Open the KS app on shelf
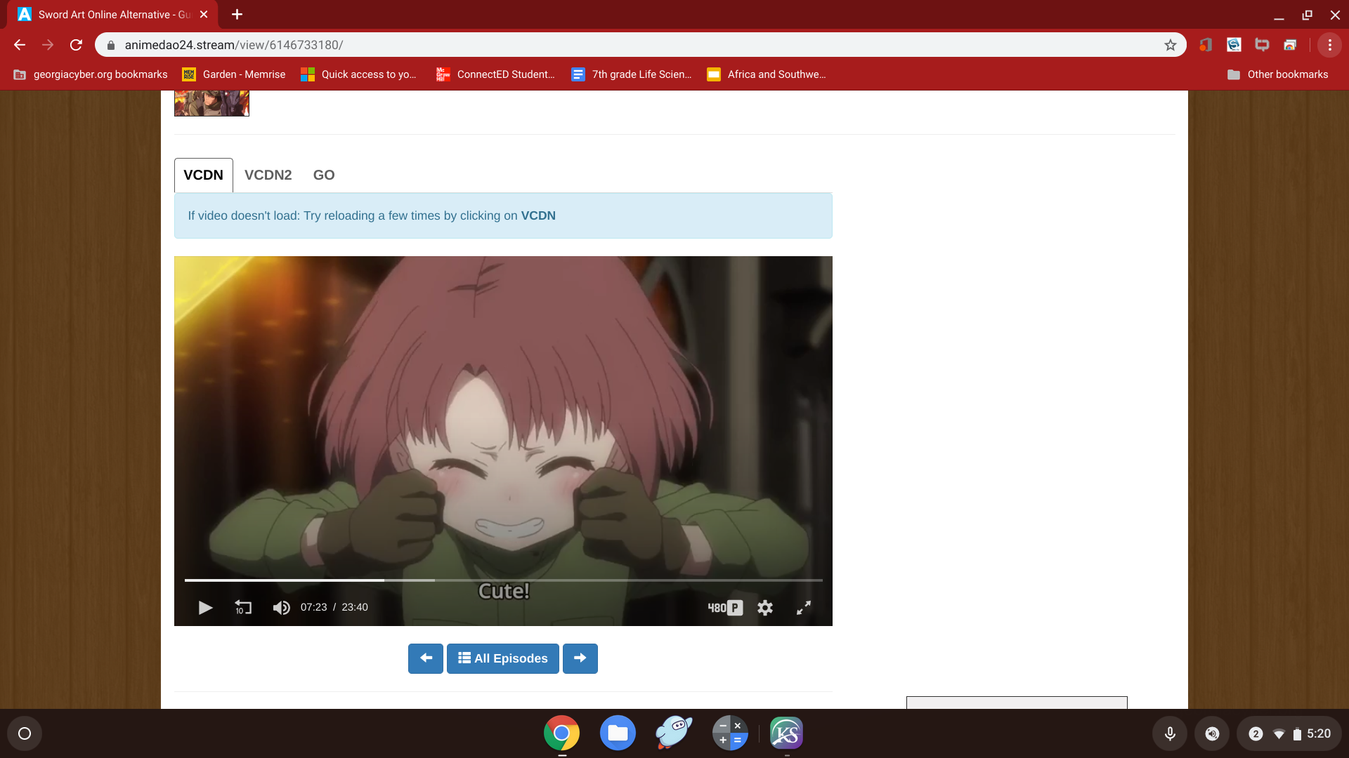 click(x=786, y=733)
